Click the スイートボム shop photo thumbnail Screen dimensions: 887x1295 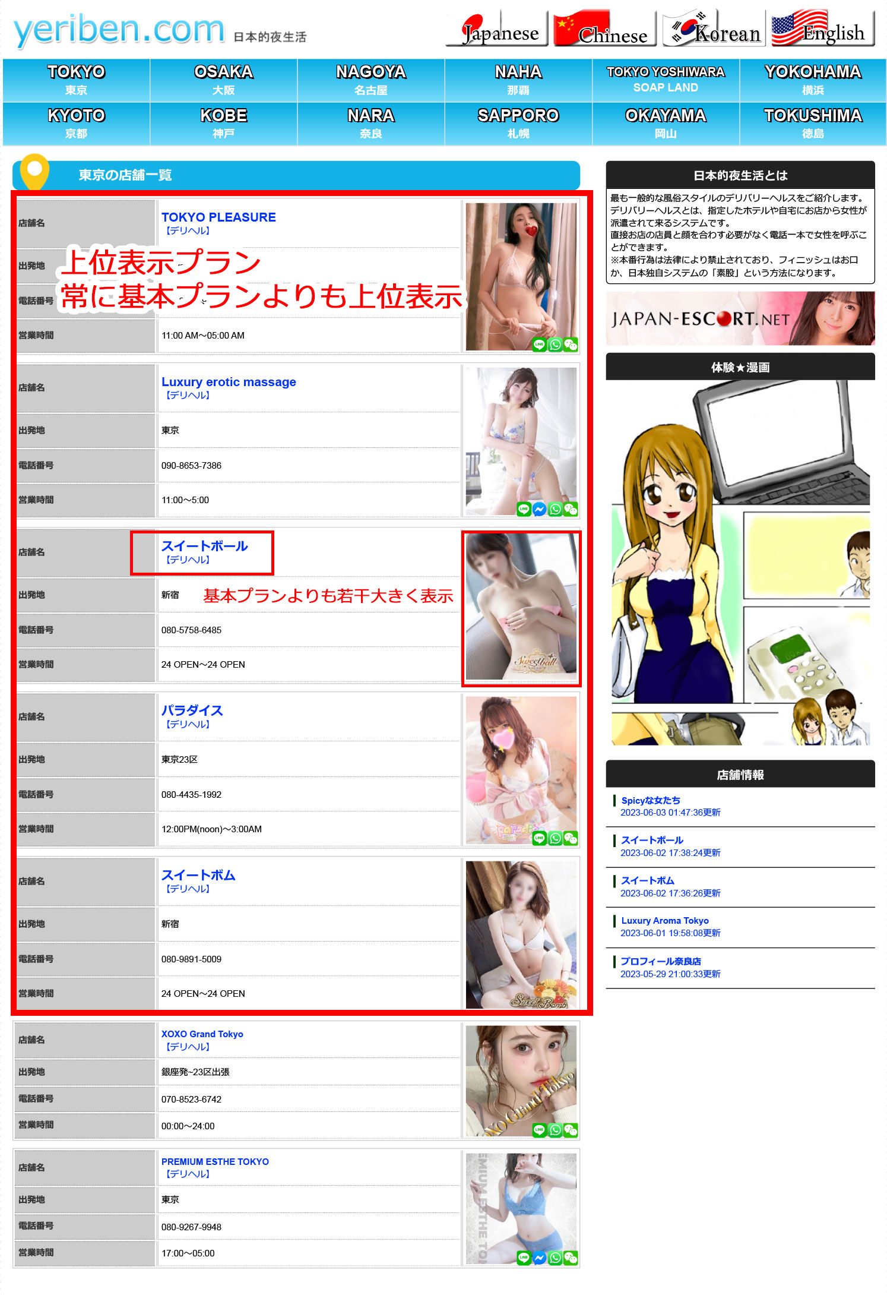(521, 935)
